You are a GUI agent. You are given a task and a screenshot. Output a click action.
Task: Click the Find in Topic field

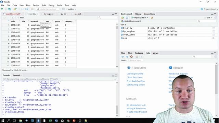(x=136, y=60)
